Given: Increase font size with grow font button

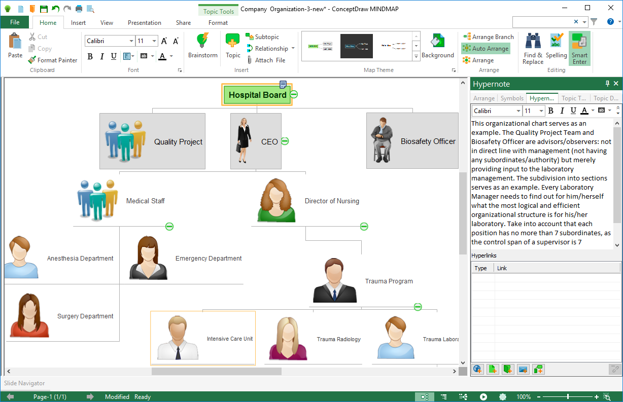Looking at the screenshot, I should (164, 41).
